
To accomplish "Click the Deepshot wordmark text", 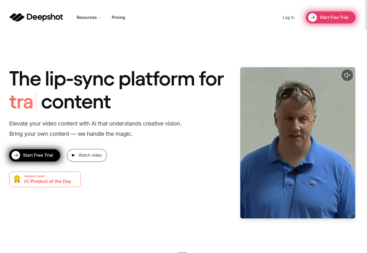I will (45, 17).
